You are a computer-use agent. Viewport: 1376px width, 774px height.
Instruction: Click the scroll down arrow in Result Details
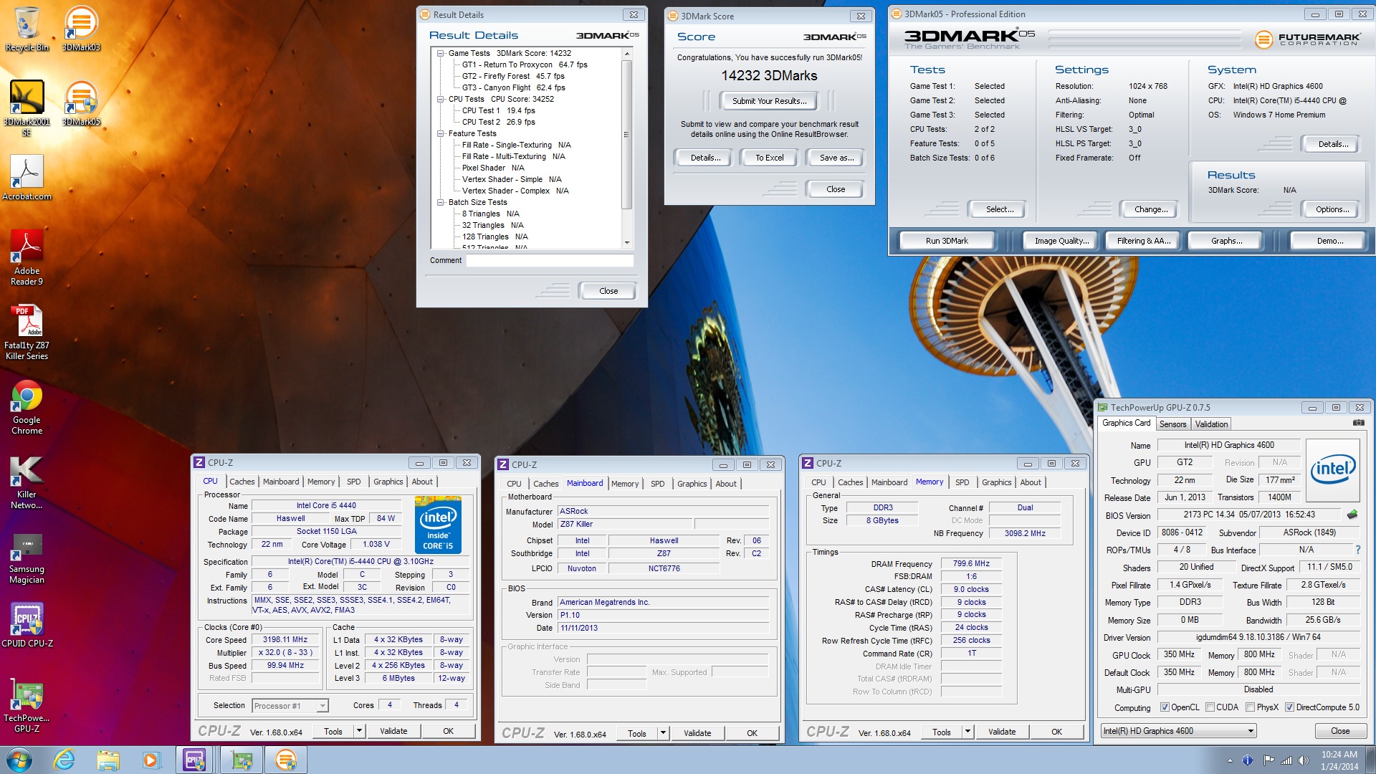[626, 243]
